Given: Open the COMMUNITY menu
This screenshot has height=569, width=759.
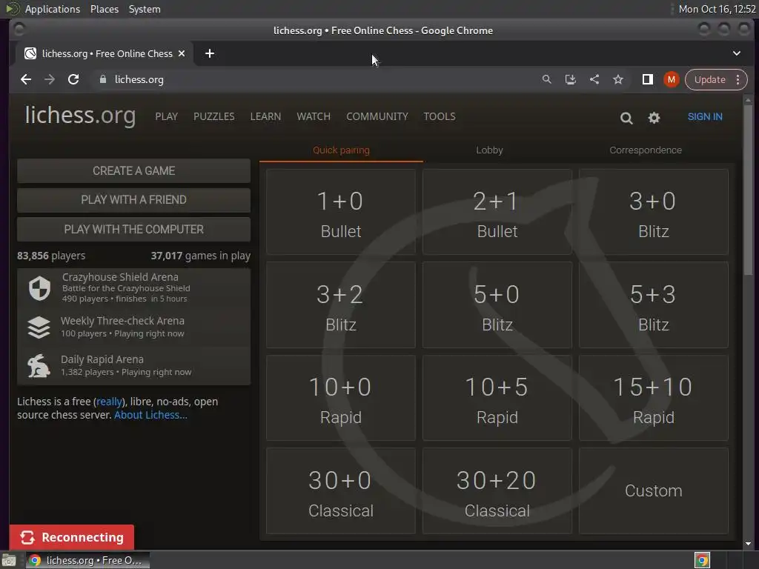Looking at the screenshot, I should click(377, 116).
